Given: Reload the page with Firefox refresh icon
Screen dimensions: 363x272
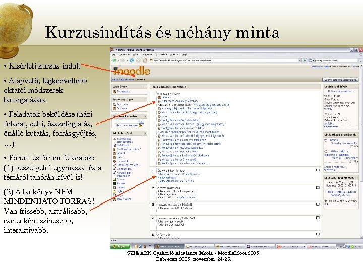Looking at the screenshot, I should [x=132, y=60].
